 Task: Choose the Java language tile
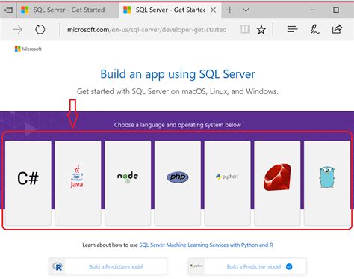tap(78, 183)
